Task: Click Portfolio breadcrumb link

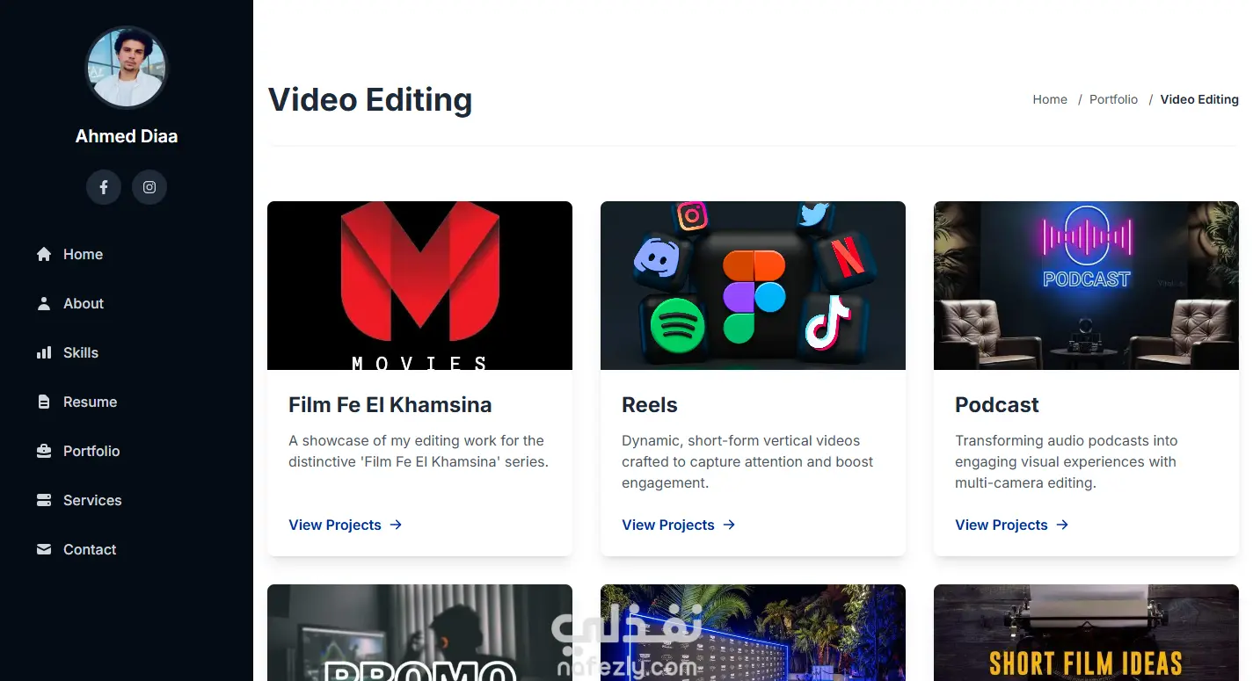Action: click(1113, 99)
